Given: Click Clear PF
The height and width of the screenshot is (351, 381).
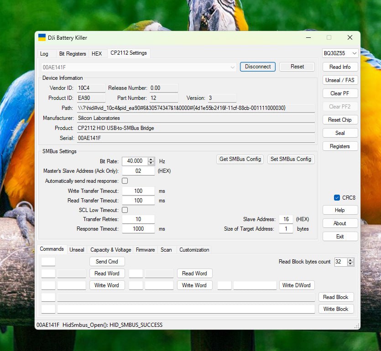Looking at the screenshot, I should 340,93.
